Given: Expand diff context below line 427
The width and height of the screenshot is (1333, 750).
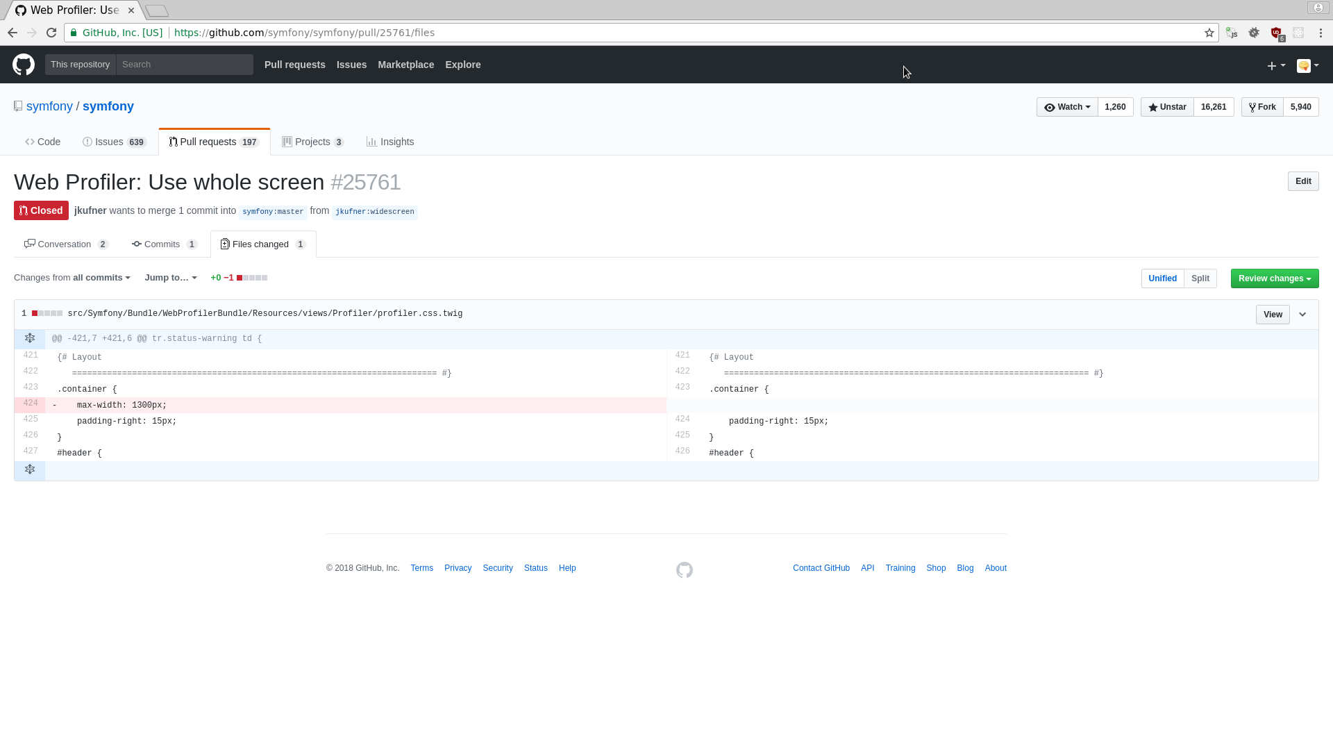Looking at the screenshot, I should point(30,469).
